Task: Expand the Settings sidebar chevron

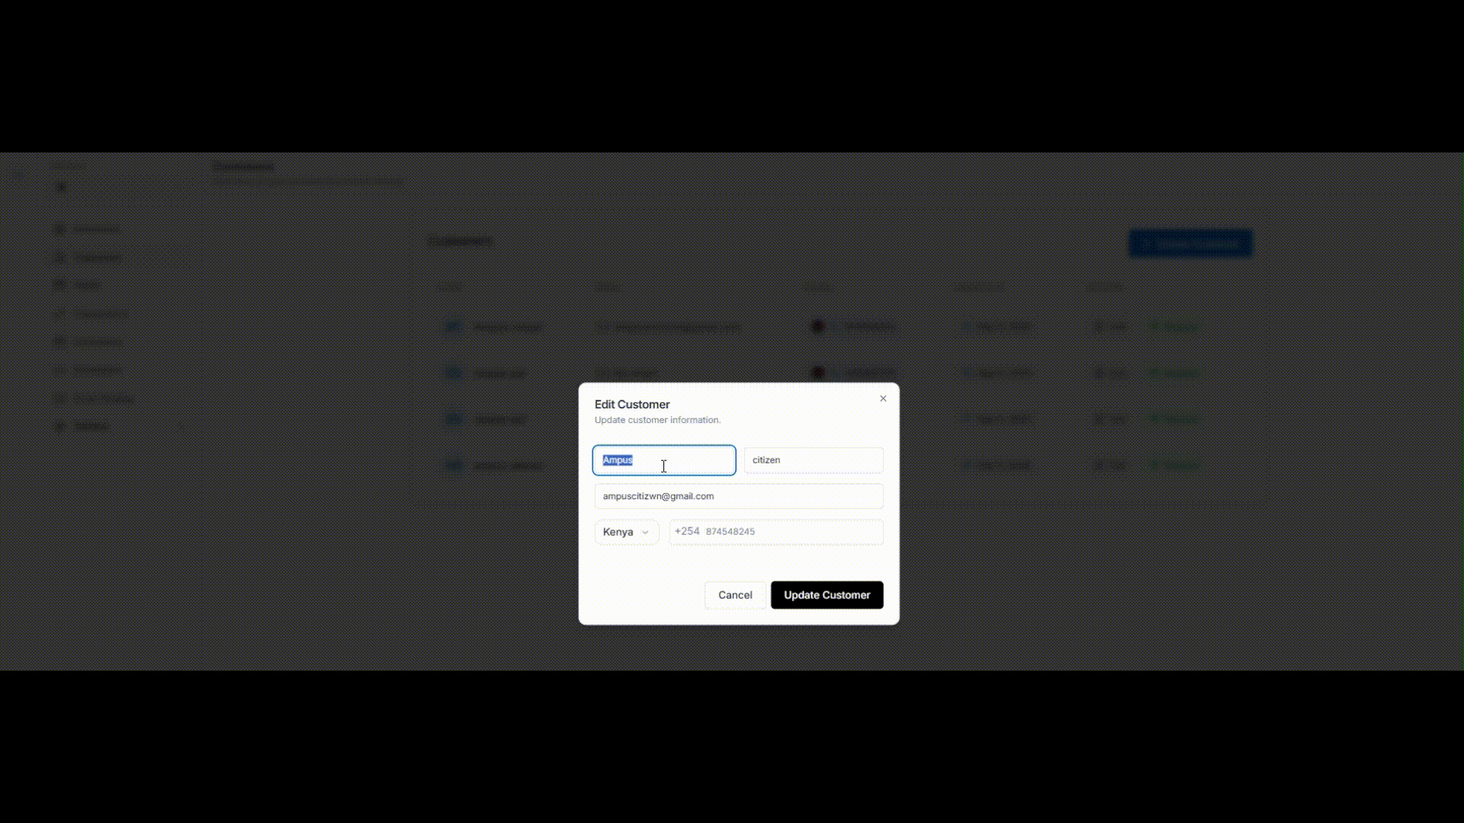Action: click(181, 427)
